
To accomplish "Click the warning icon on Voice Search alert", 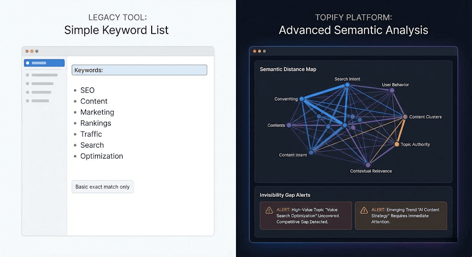I will tap(269, 210).
